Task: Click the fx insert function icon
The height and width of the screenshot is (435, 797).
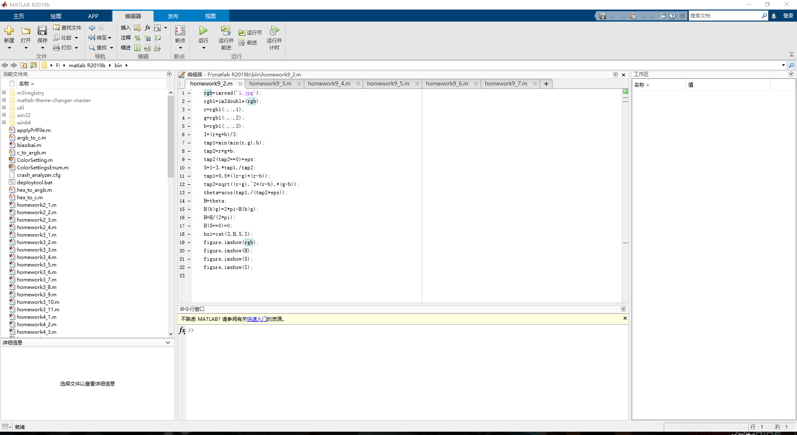Action: pos(147,28)
